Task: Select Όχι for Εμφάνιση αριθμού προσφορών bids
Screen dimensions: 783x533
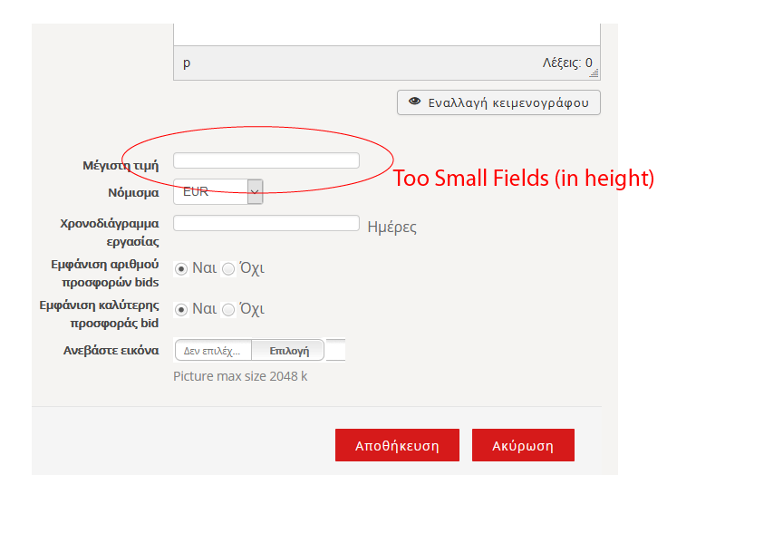Action: [229, 267]
